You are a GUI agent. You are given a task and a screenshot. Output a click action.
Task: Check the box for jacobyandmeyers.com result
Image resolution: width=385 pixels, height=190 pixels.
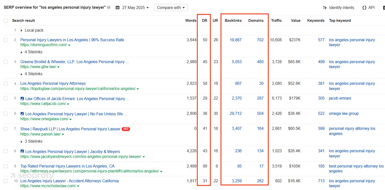click(x=5, y=151)
